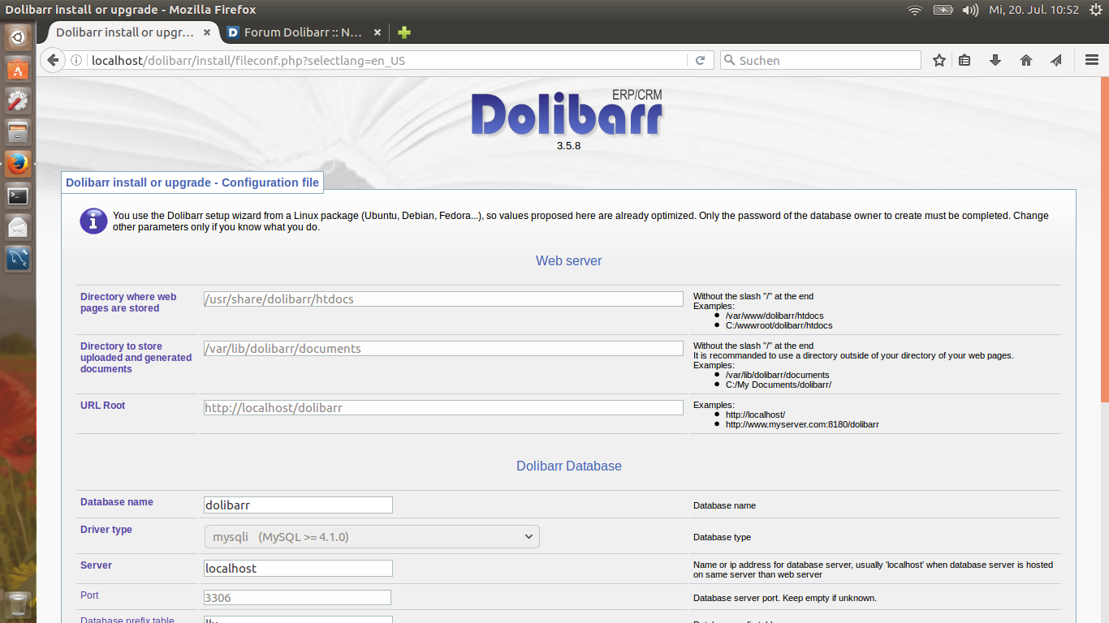Open the Ubuntu Dash search launcher
Viewport: 1109px width, 623px height.
[18, 37]
